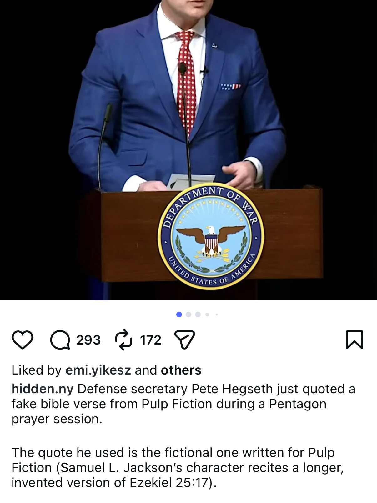Select smallest fifth carousel dot
This screenshot has height=503, width=377.
(216, 314)
